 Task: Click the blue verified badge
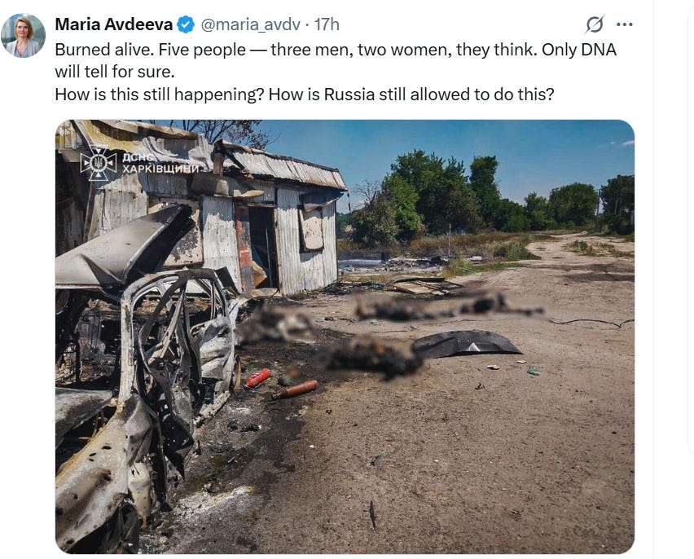click(x=186, y=24)
